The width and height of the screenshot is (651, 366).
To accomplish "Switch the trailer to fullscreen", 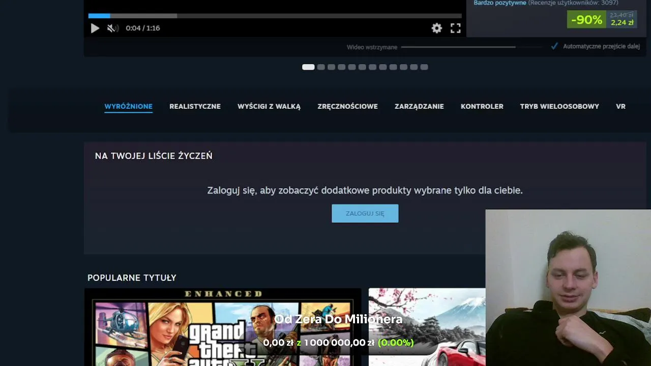I will click(x=456, y=28).
